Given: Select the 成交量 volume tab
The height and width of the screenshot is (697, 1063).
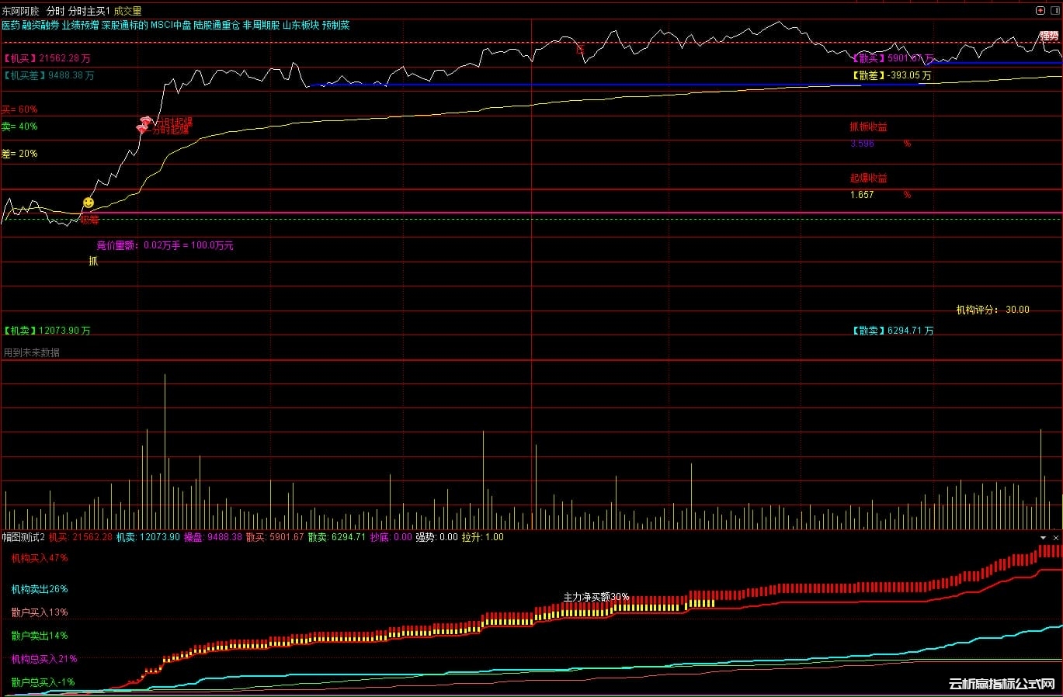Looking at the screenshot, I should (128, 12).
